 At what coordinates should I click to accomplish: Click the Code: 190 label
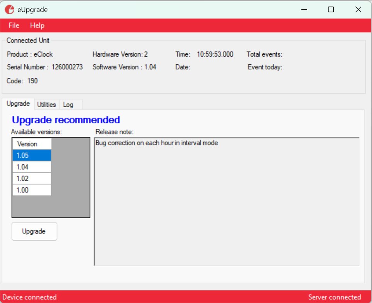click(22, 81)
